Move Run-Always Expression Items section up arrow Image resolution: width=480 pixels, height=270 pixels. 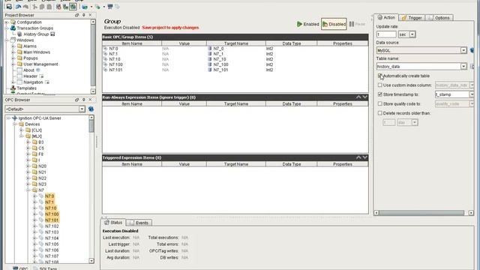(358, 97)
